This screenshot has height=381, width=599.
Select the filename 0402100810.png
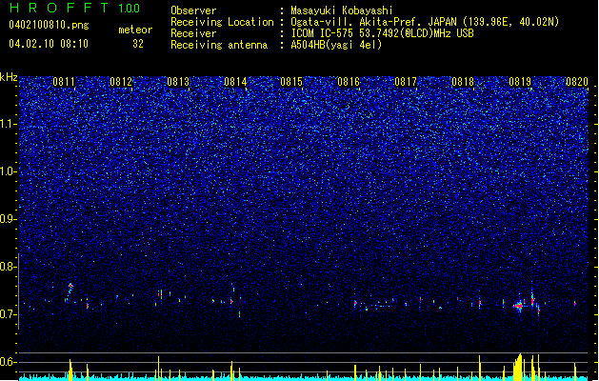point(49,25)
